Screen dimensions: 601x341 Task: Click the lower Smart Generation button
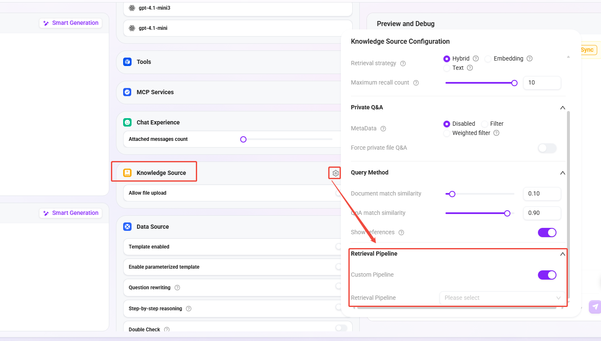(71, 213)
